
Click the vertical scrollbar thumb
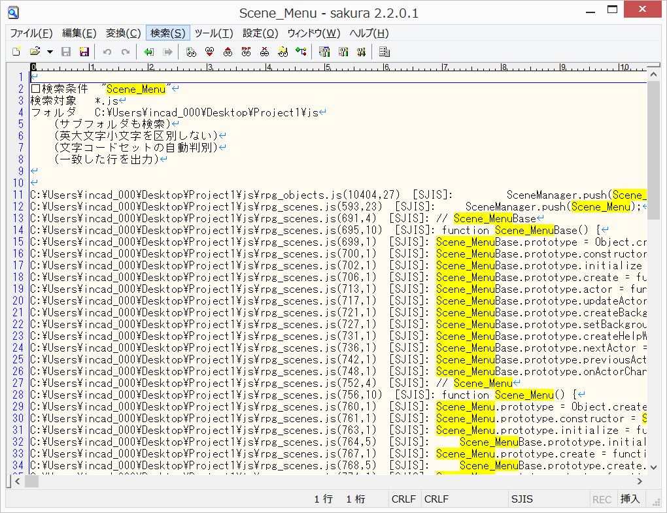653,150
